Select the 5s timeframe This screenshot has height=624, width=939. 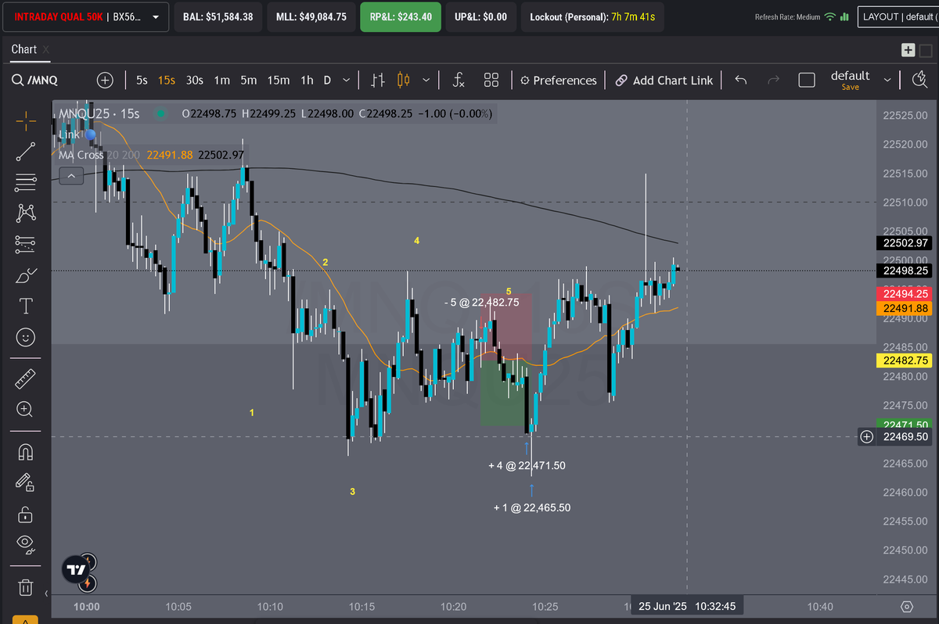[142, 80]
